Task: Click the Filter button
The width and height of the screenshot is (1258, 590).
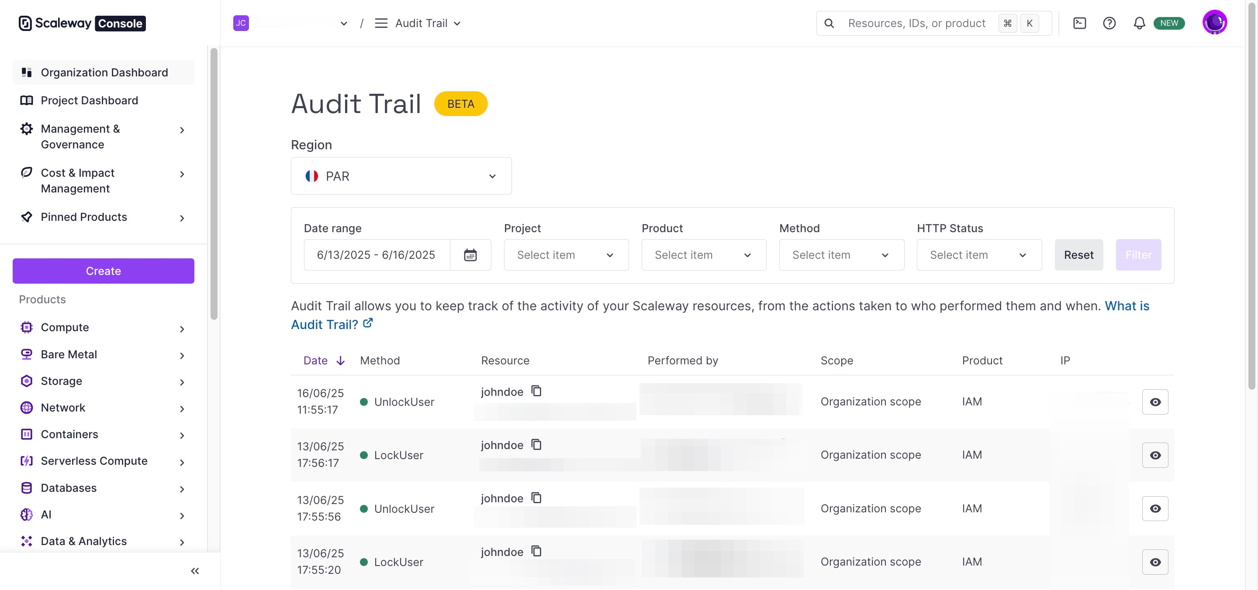Action: (1138, 255)
